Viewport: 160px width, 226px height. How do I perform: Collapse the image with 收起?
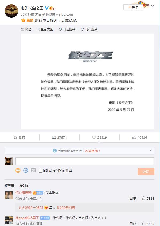click(x=26, y=29)
